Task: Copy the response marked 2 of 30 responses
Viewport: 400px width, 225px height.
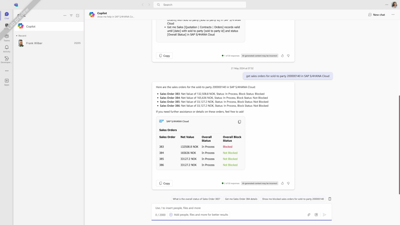Action: (164, 183)
